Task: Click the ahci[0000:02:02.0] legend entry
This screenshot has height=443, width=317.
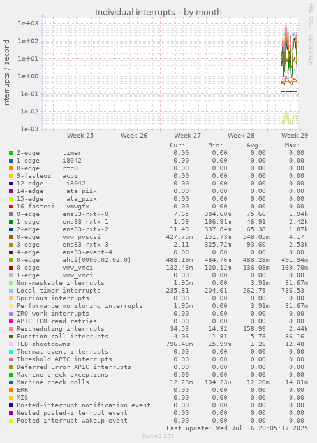Action: click(74, 260)
